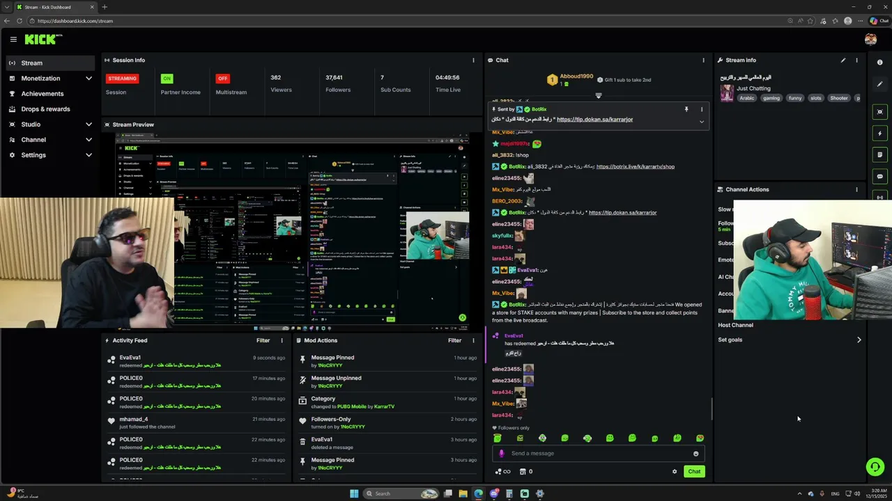Open Windows Start menu
This screenshot has width=892, height=501.
[354, 493]
